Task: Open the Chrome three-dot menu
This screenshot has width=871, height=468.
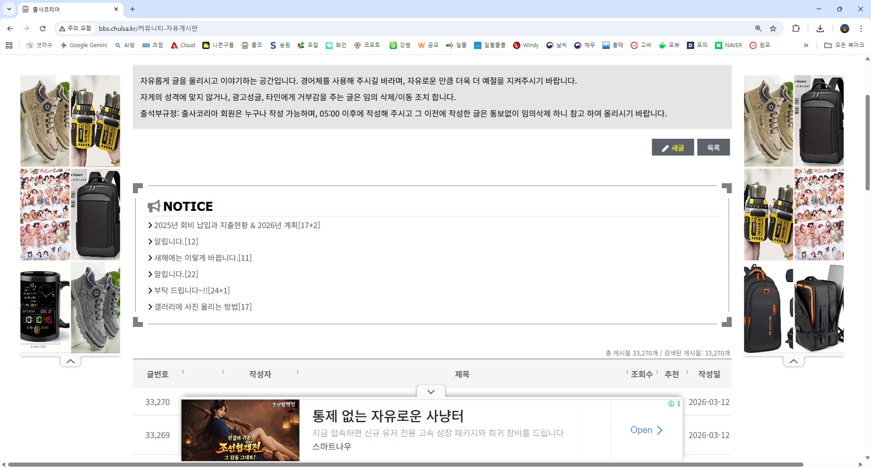Action: tap(861, 29)
